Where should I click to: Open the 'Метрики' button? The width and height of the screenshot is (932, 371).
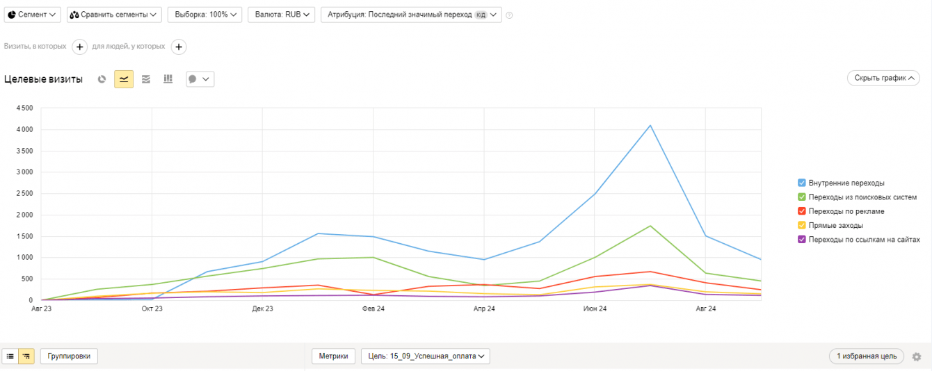click(x=333, y=356)
